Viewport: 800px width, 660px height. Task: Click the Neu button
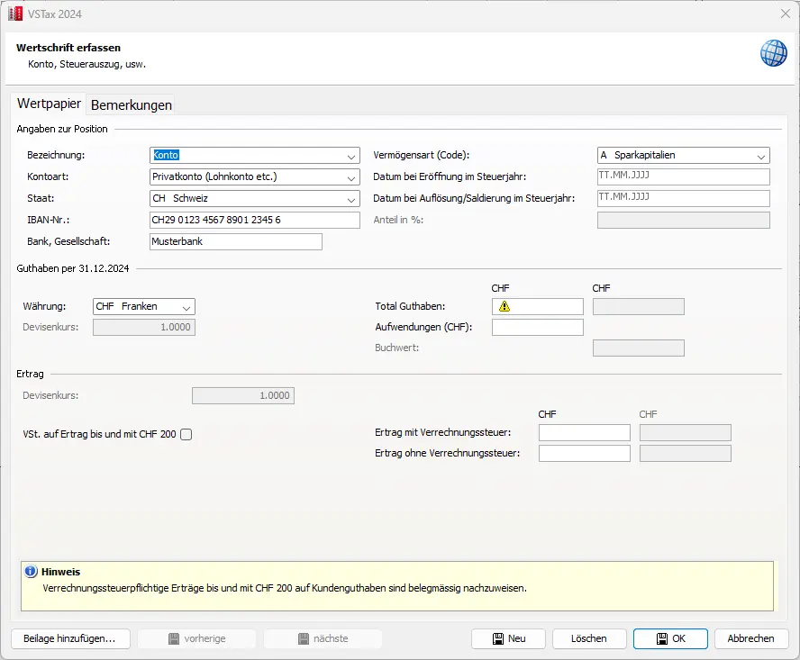click(x=508, y=638)
